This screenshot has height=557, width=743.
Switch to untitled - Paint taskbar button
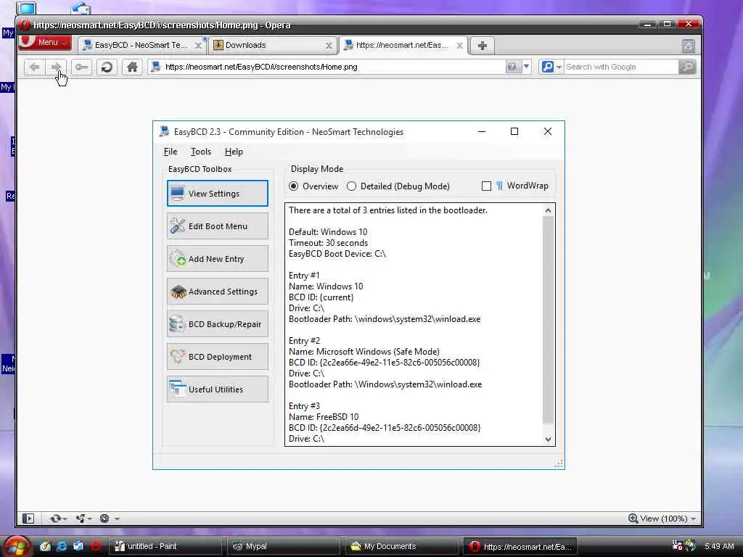166,547
